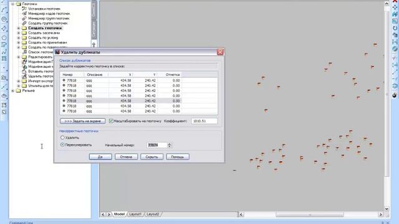The width and height of the screenshot is (399, 224).
Task: Click the Отметка column header
Action: (169, 75)
